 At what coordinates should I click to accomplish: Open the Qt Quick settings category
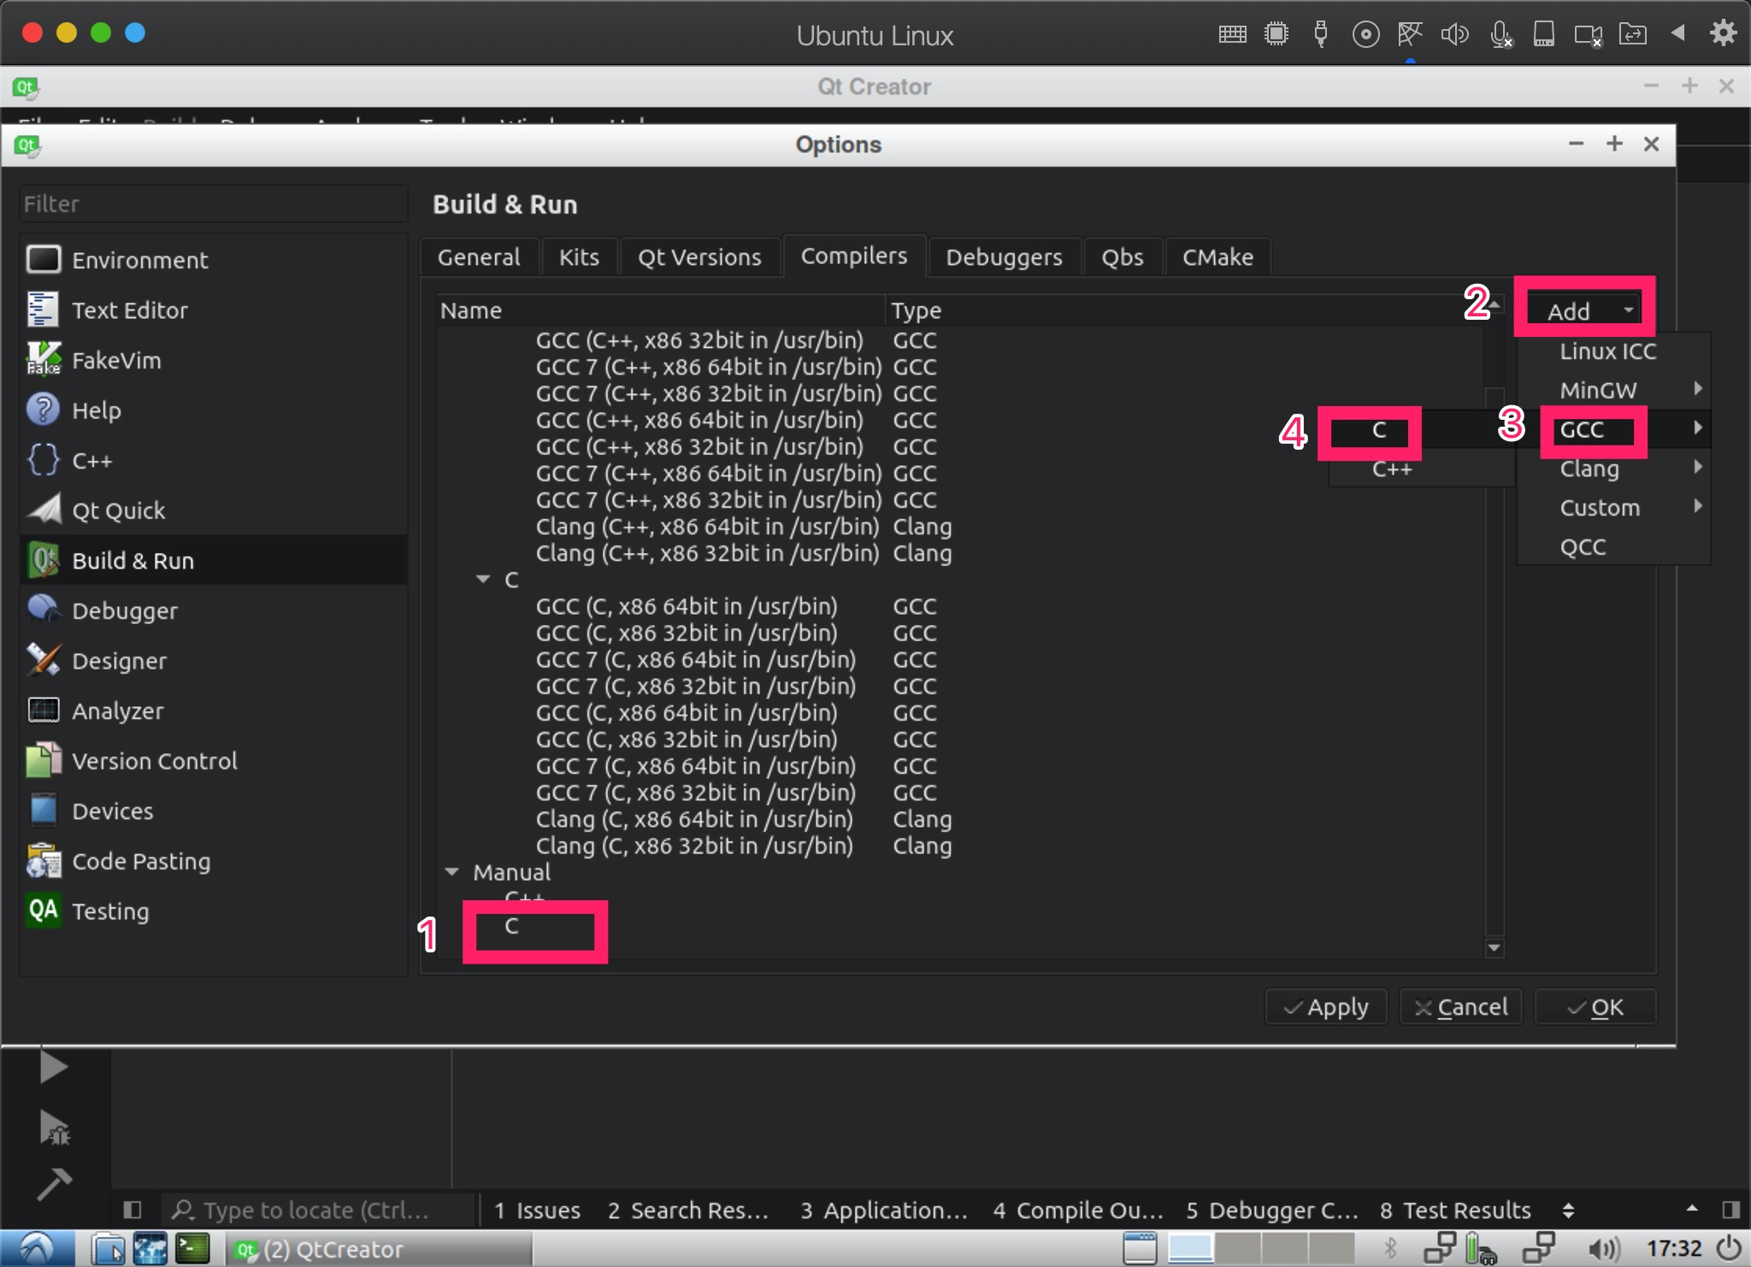(x=214, y=510)
